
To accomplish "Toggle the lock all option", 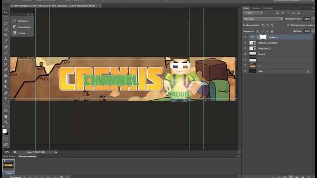I will (x=272, y=31).
